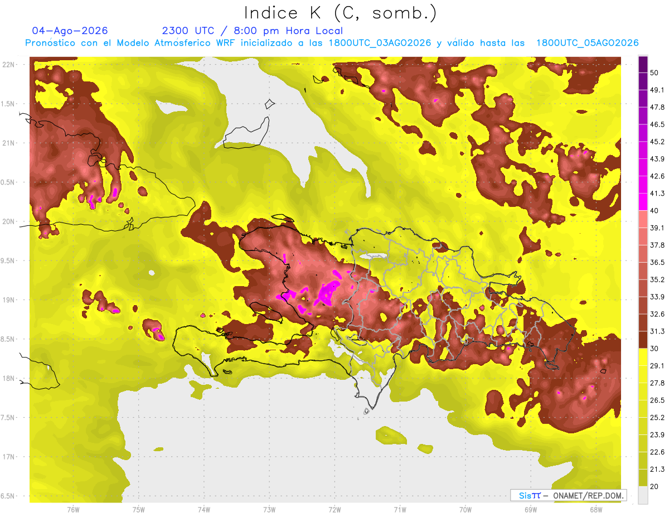Click the colorbar value "21.3"
Screen dimensions: 669x517
[657, 469]
